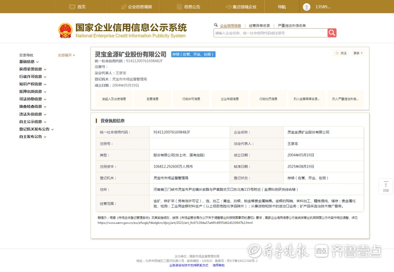The height and width of the screenshot is (272, 394).
Task: Open the 企业年报信息 card
Action: (230, 99)
